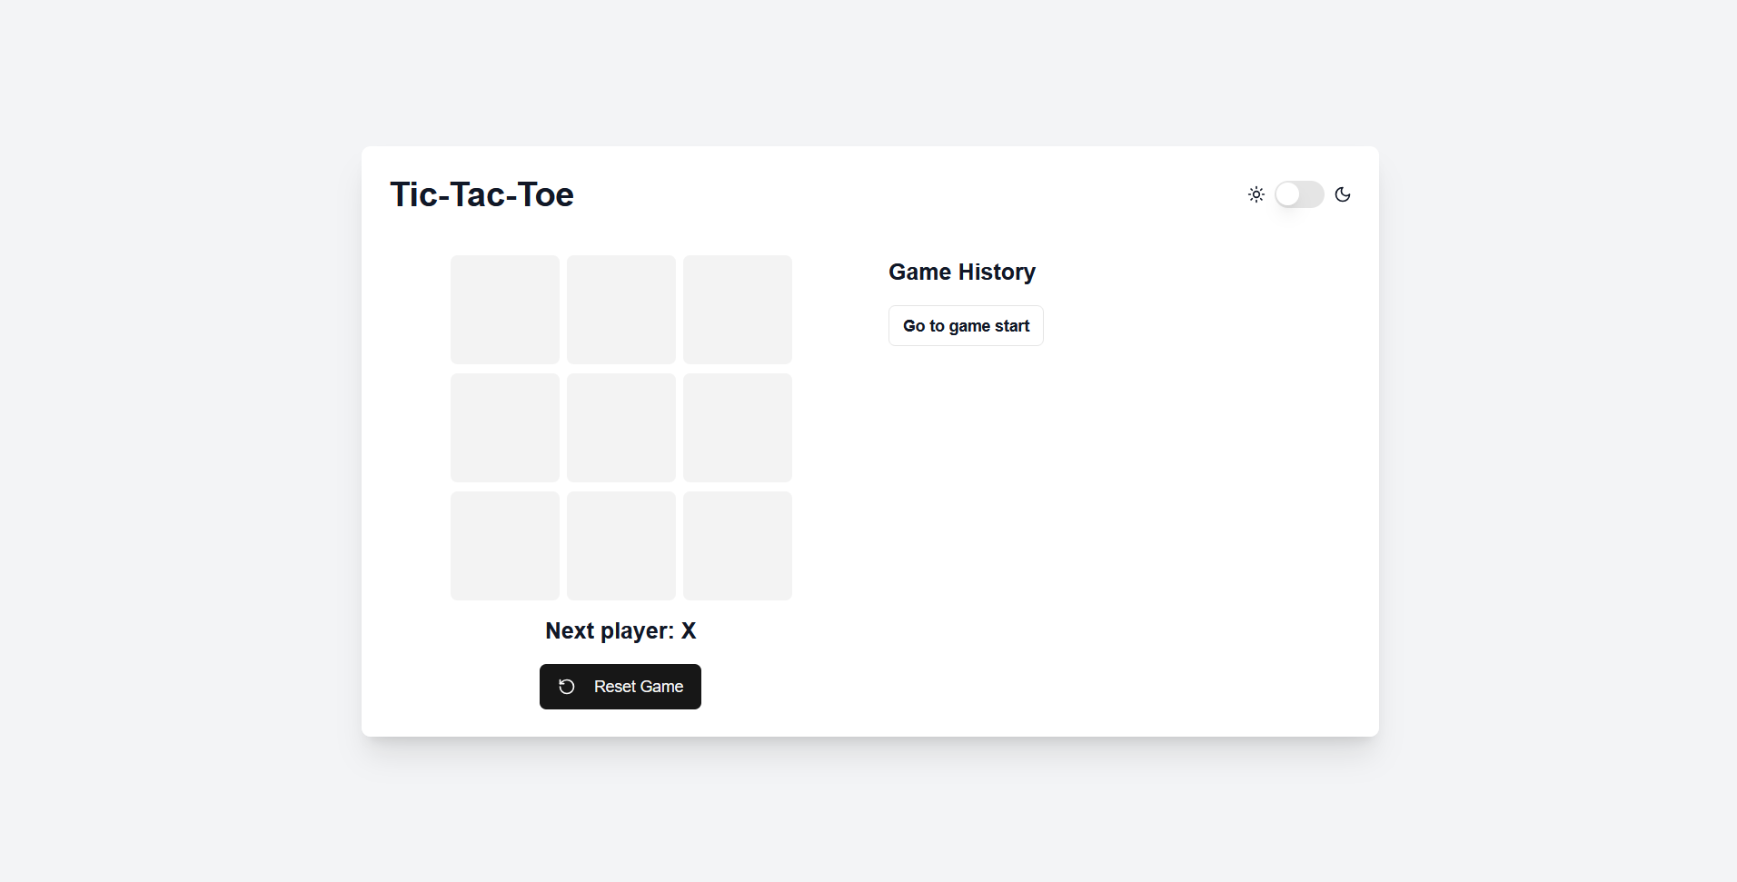
Task: Click the moon icon for dark mode
Action: (1344, 194)
